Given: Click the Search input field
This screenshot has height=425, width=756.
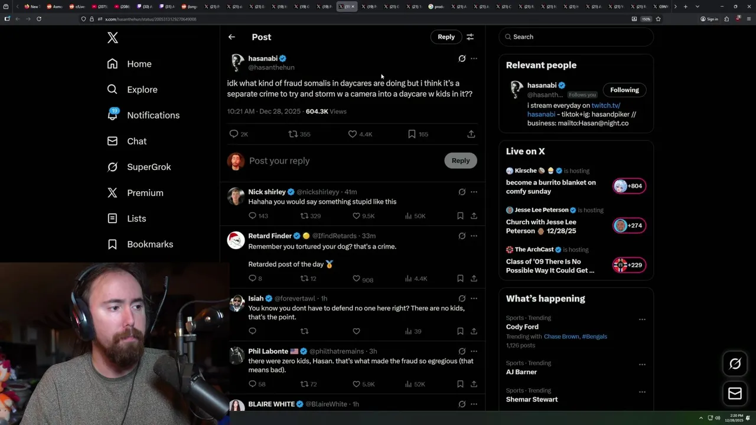Looking at the screenshot, I should point(576,37).
